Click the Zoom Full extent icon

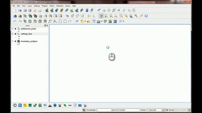pos(121,16)
